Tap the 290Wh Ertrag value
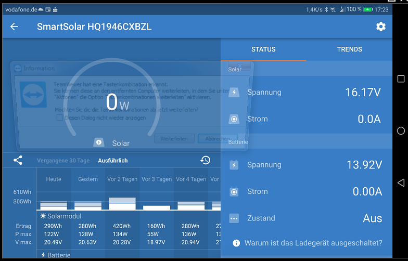Viewport: 408px width, 261px height. click(x=53, y=226)
